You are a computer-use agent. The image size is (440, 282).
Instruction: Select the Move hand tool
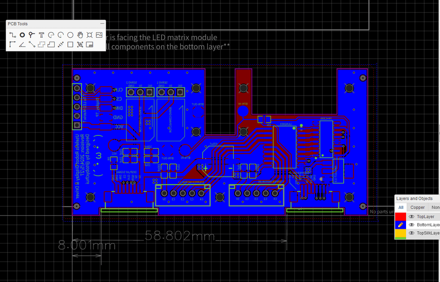point(80,35)
